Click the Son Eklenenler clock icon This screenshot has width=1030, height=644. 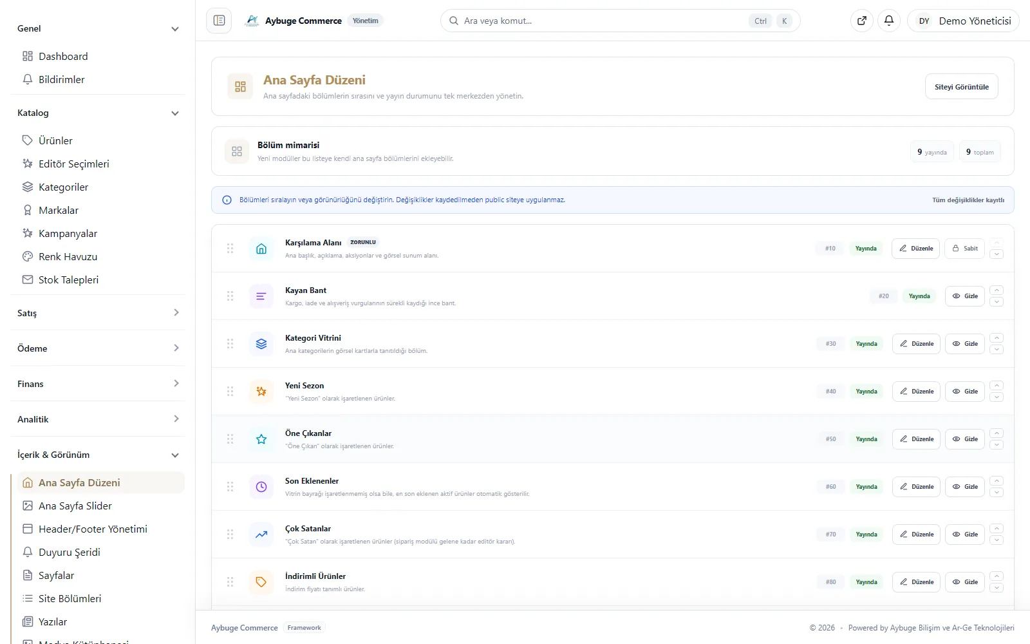click(261, 487)
